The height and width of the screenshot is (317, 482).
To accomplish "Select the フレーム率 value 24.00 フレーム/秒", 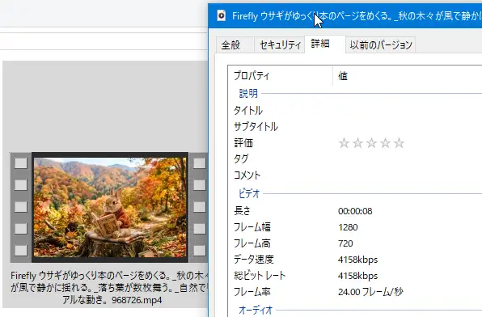I will click(x=370, y=292).
